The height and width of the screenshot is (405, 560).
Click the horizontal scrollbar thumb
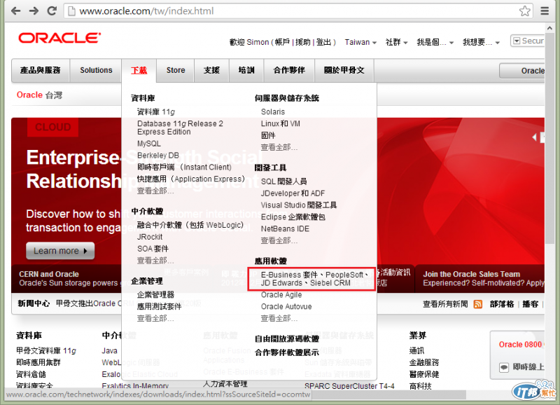pos(388,394)
